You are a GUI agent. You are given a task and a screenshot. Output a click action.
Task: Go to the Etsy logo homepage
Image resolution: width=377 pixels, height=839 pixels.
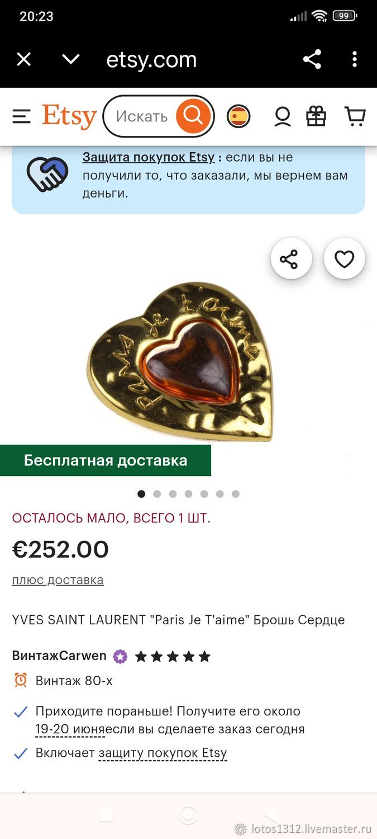(x=69, y=116)
